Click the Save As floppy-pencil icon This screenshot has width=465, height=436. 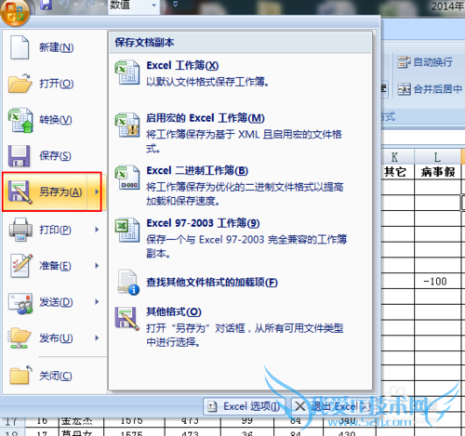point(20,192)
